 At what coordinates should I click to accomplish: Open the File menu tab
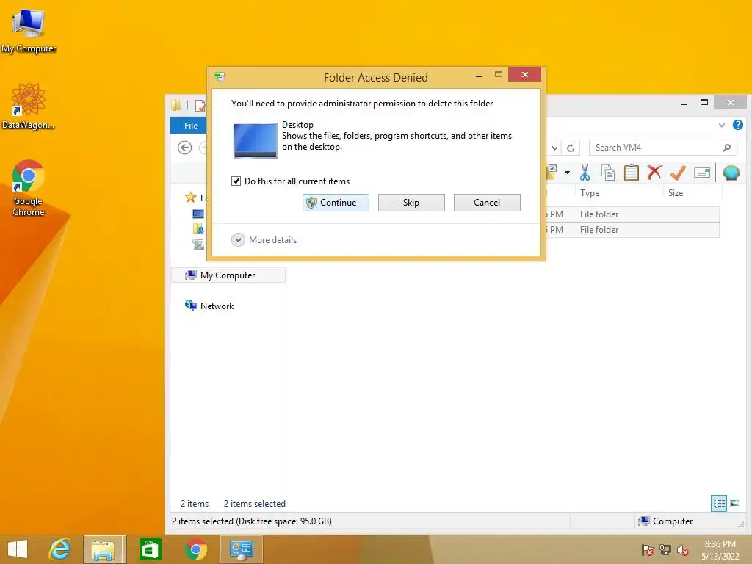point(190,125)
